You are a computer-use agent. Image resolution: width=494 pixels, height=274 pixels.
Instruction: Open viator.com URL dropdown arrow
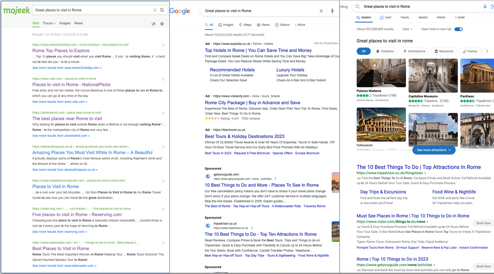(x=427, y=222)
